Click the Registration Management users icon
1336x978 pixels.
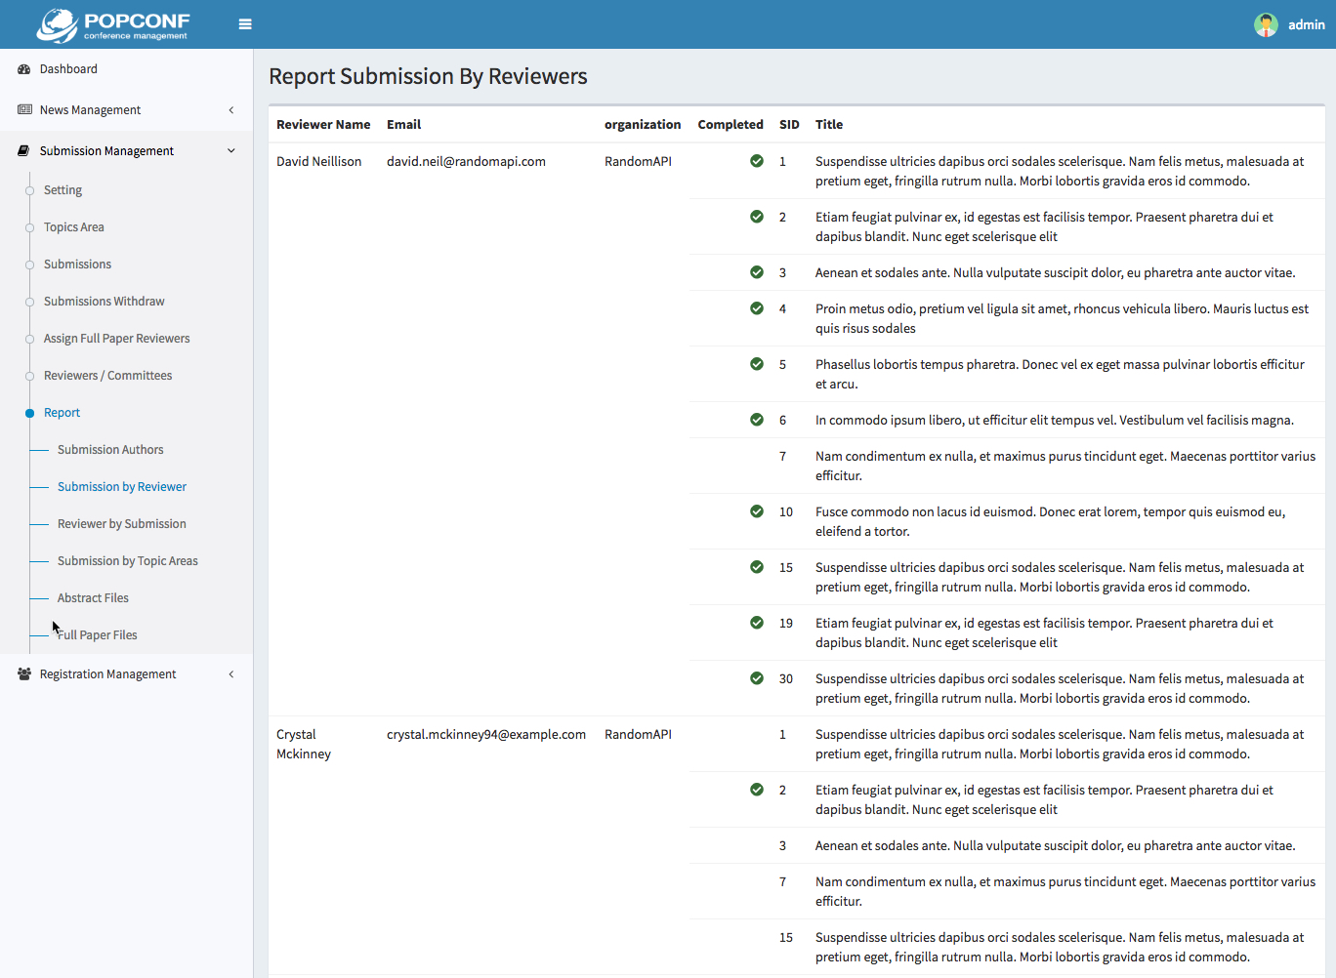[x=24, y=674]
